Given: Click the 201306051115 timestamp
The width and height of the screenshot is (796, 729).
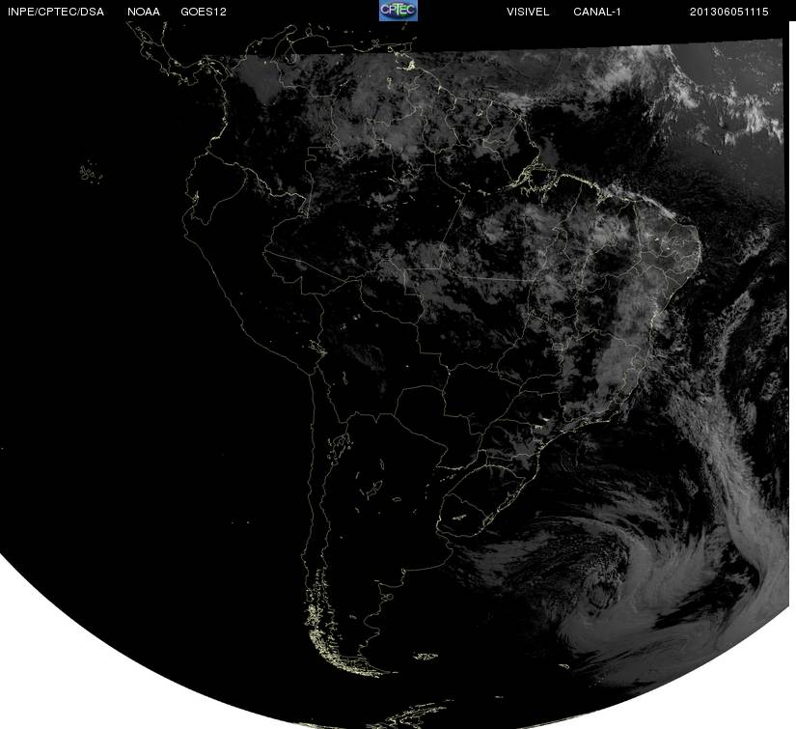Looking at the screenshot, I should click(729, 12).
